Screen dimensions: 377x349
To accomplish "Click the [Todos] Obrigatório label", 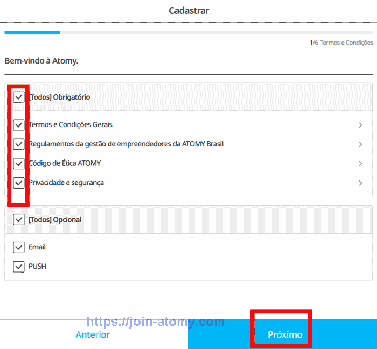I will click(x=59, y=97).
